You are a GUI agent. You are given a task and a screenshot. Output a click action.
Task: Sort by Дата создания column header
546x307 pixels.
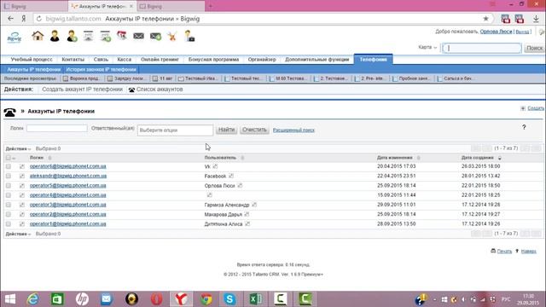click(x=478, y=158)
